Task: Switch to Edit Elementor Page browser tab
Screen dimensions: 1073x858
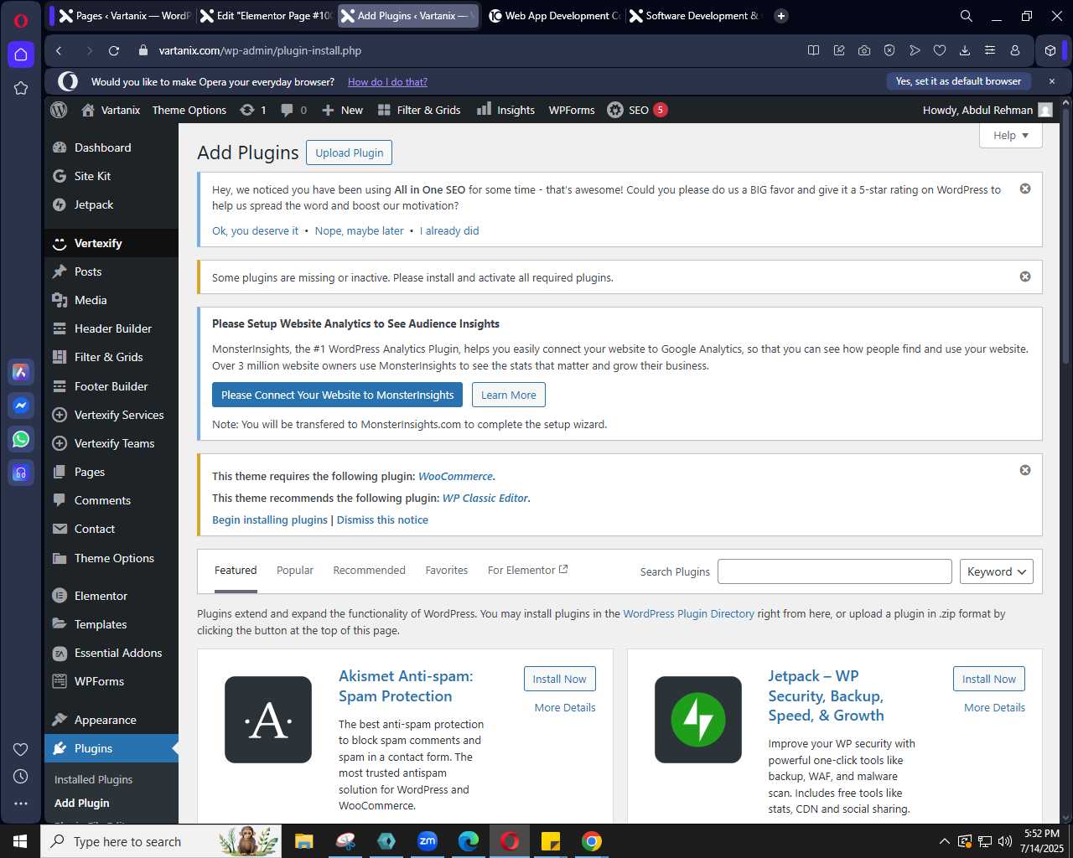Action: pyautogui.click(x=265, y=16)
